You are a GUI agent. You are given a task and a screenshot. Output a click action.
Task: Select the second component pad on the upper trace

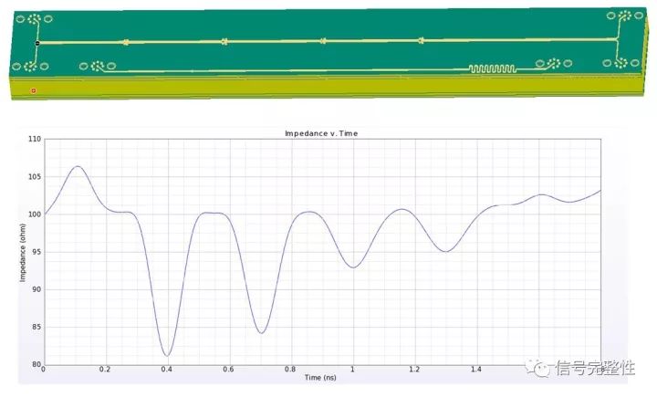[224, 41]
